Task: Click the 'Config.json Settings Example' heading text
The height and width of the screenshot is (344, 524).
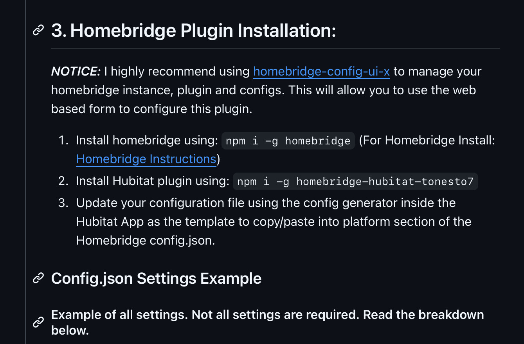Action: pos(156,279)
